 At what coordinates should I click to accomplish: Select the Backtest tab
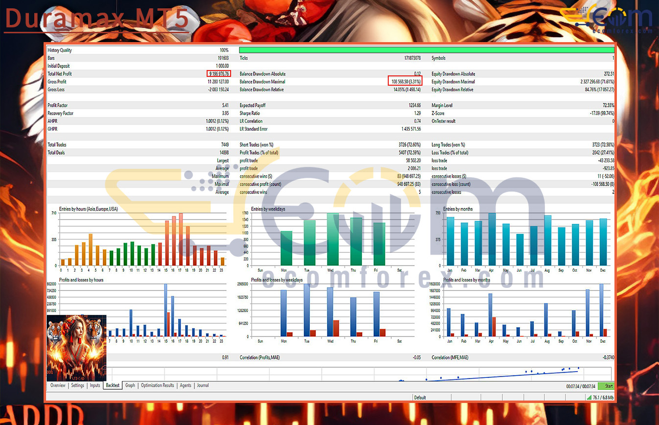pyautogui.click(x=113, y=386)
